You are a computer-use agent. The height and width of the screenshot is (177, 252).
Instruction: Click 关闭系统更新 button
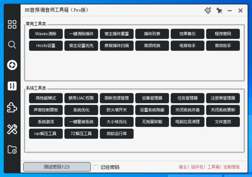223,110
